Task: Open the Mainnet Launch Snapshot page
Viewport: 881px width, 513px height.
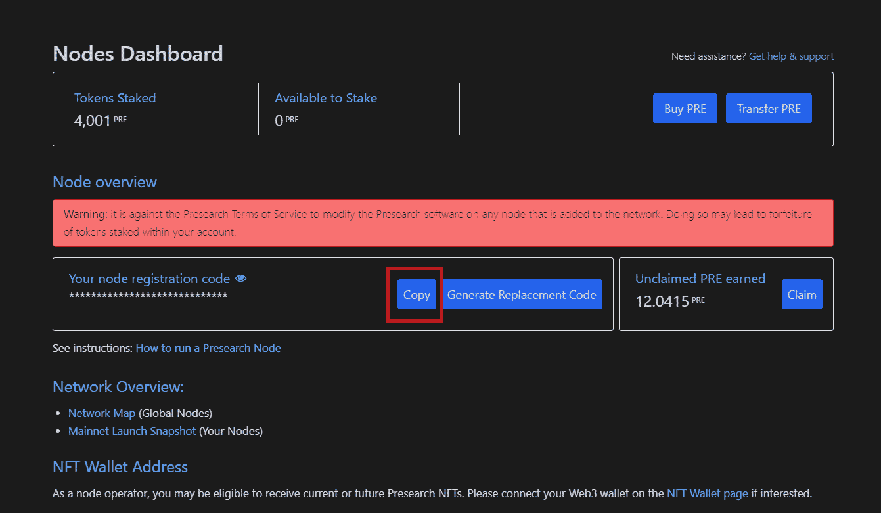Action: click(x=131, y=431)
